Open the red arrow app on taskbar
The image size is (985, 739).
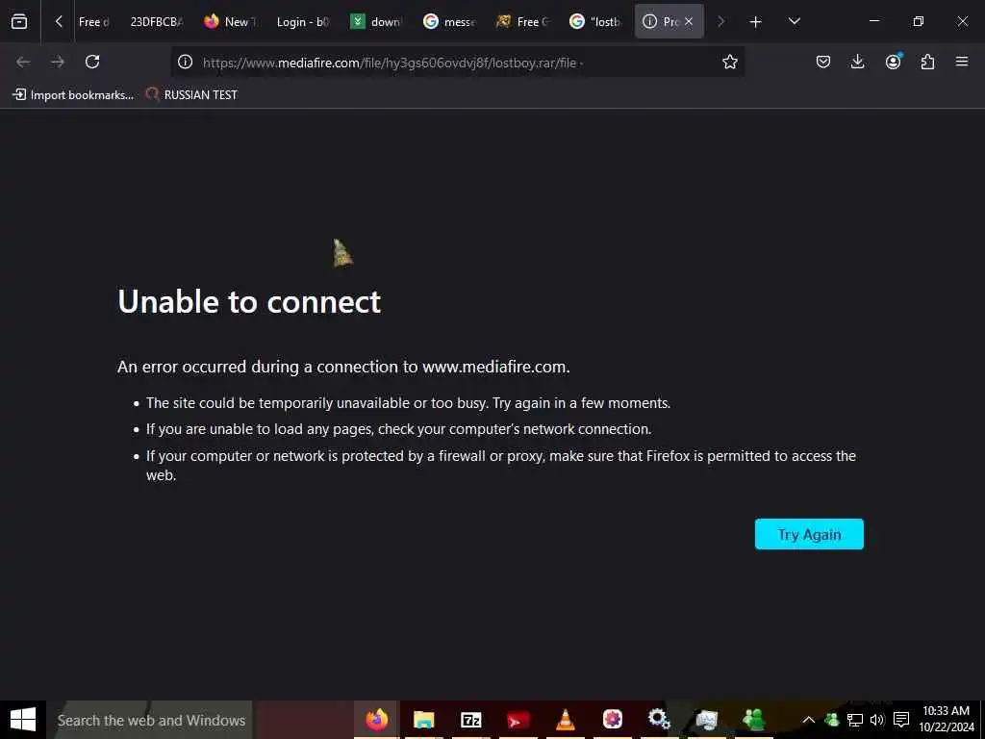[x=518, y=720]
